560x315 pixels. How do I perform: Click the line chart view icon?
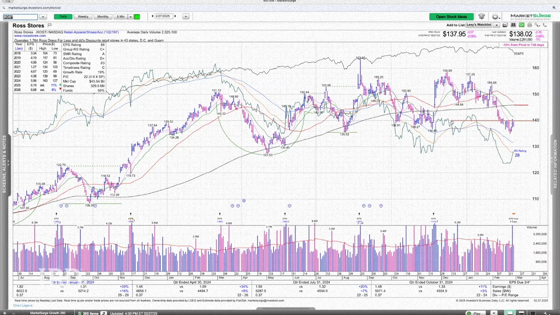pos(505,25)
